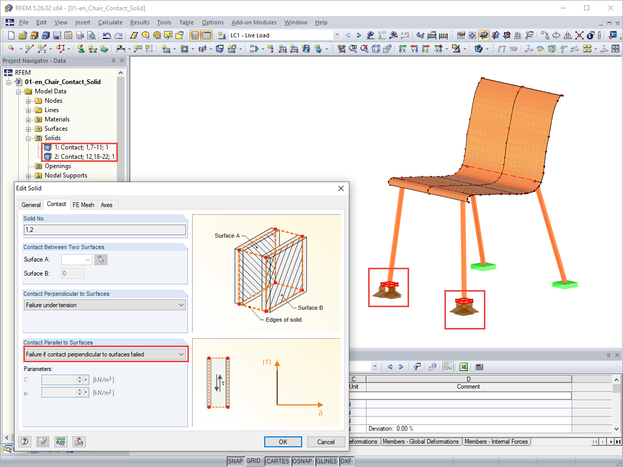The height and width of the screenshot is (467, 623).
Task: Open the Results menu
Action: click(140, 22)
